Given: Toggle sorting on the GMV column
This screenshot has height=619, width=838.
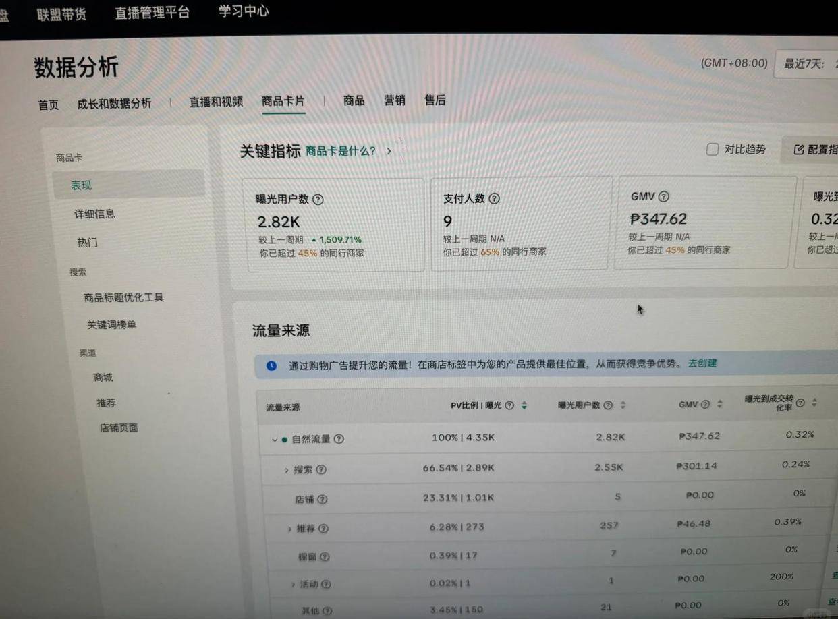Looking at the screenshot, I should (719, 404).
